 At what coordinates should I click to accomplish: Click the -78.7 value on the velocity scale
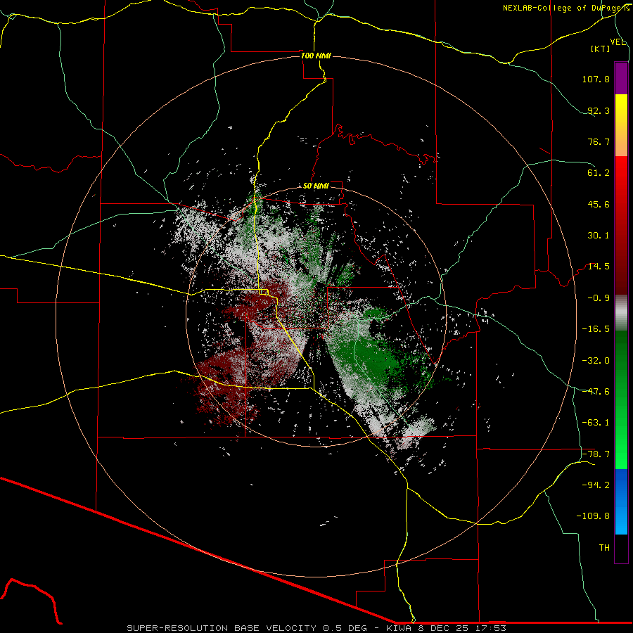pyautogui.click(x=596, y=454)
